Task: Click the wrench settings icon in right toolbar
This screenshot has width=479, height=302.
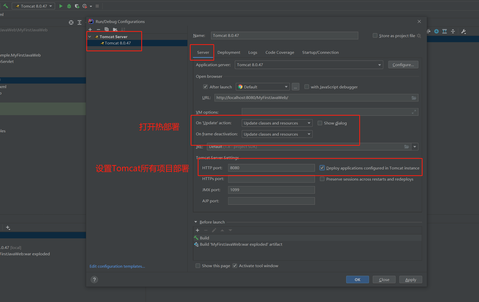Action: tap(464, 31)
